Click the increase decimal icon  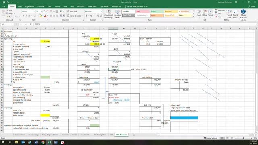pos(98,16)
